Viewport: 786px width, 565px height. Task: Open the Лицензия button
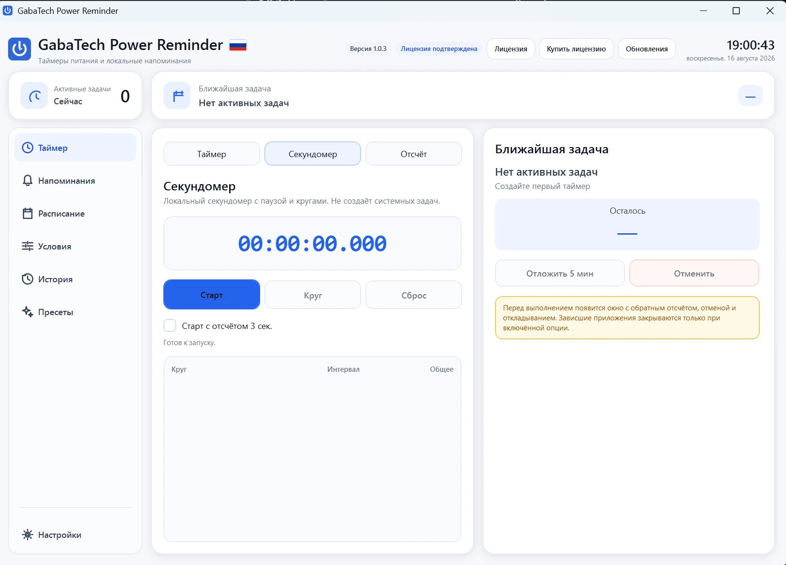click(x=511, y=49)
